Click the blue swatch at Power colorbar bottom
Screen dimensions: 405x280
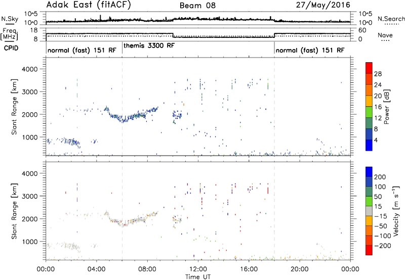(x=369, y=145)
